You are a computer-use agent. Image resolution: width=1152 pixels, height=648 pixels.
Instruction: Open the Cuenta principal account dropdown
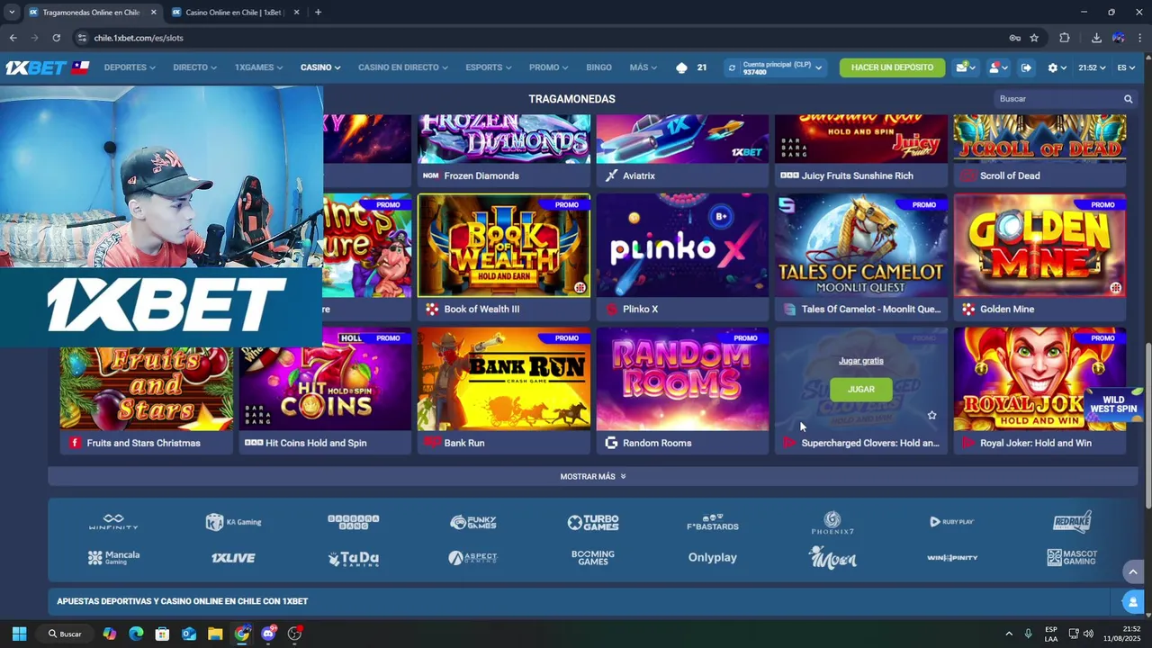tap(778, 67)
